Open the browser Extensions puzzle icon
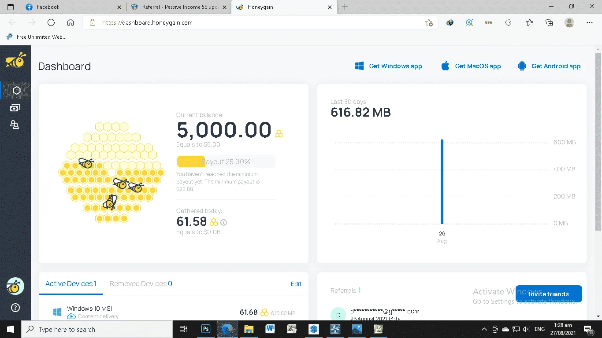The image size is (602, 338). point(508,22)
